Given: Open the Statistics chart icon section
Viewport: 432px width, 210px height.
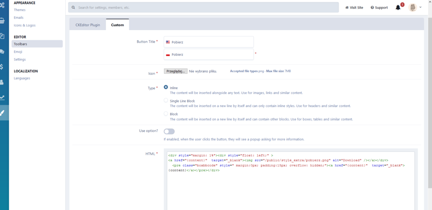Looking at the screenshot, I should (x=2, y=97).
